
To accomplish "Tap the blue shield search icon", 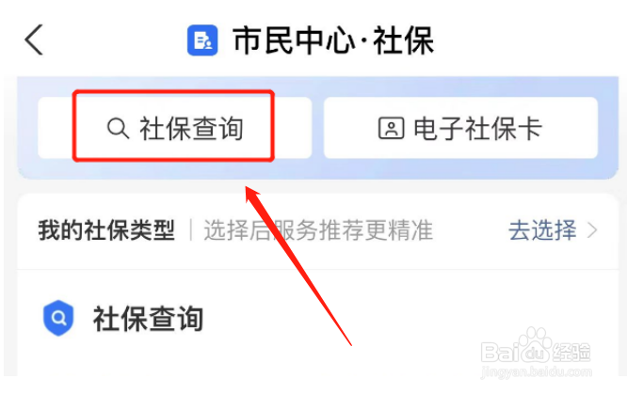I will click(58, 318).
